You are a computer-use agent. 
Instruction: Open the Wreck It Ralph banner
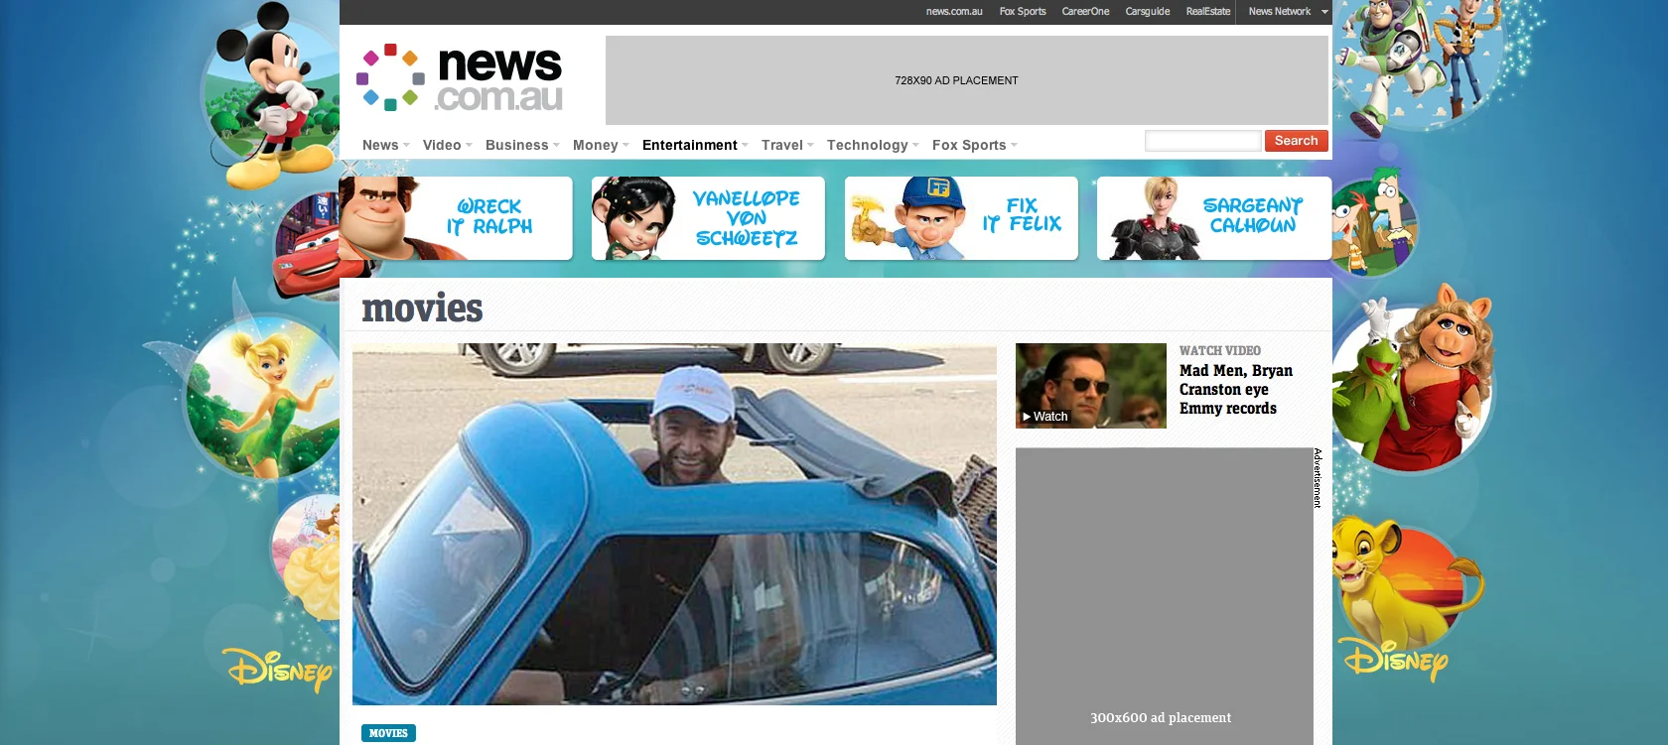[456, 218]
